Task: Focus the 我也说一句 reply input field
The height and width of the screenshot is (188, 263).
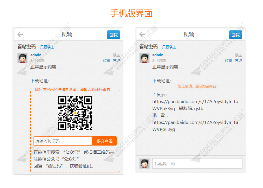Action: (197, 163)
